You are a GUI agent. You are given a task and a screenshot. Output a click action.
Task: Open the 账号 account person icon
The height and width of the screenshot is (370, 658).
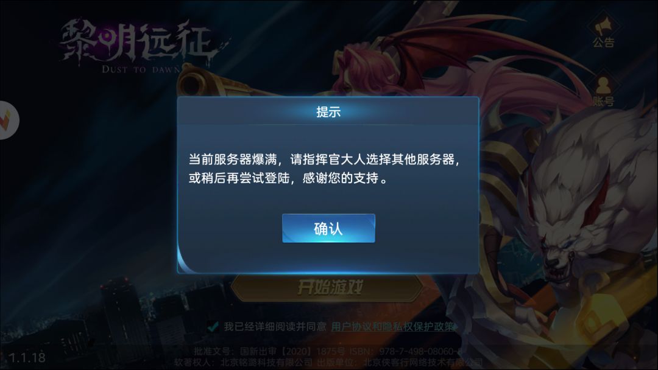(603, 91)
